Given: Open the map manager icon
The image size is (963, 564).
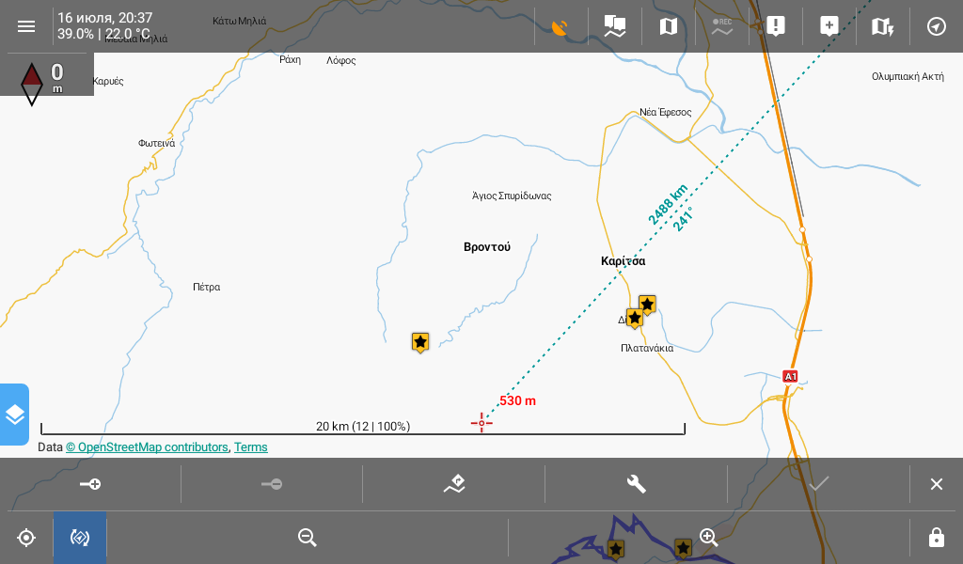Looking at the screenshot, I should pyautogui.click(x=669, y=26).
